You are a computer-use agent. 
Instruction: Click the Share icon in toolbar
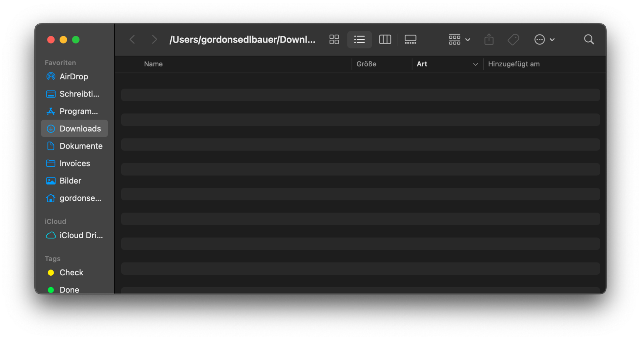point(489,39)
